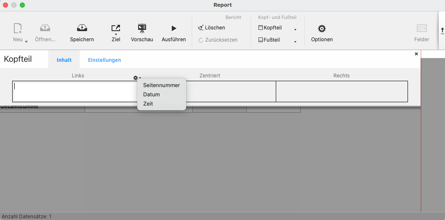Toggle the Fußteil checkbox
This screenshot has height=220, width=445.
pyautogui.click(x=261, y=40)
